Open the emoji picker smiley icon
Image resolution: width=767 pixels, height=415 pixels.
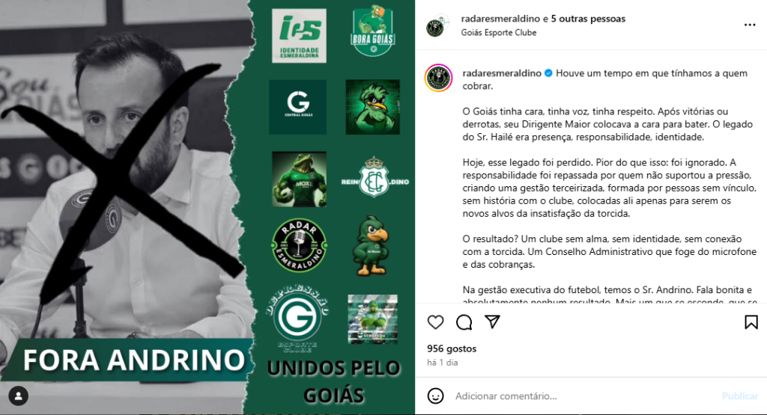[435, 396]
